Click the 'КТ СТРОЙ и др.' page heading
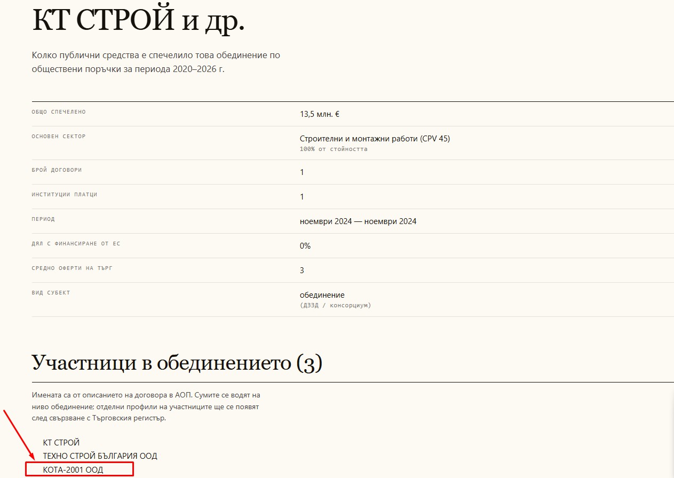The image size is (674, 478). pos(139,20)
